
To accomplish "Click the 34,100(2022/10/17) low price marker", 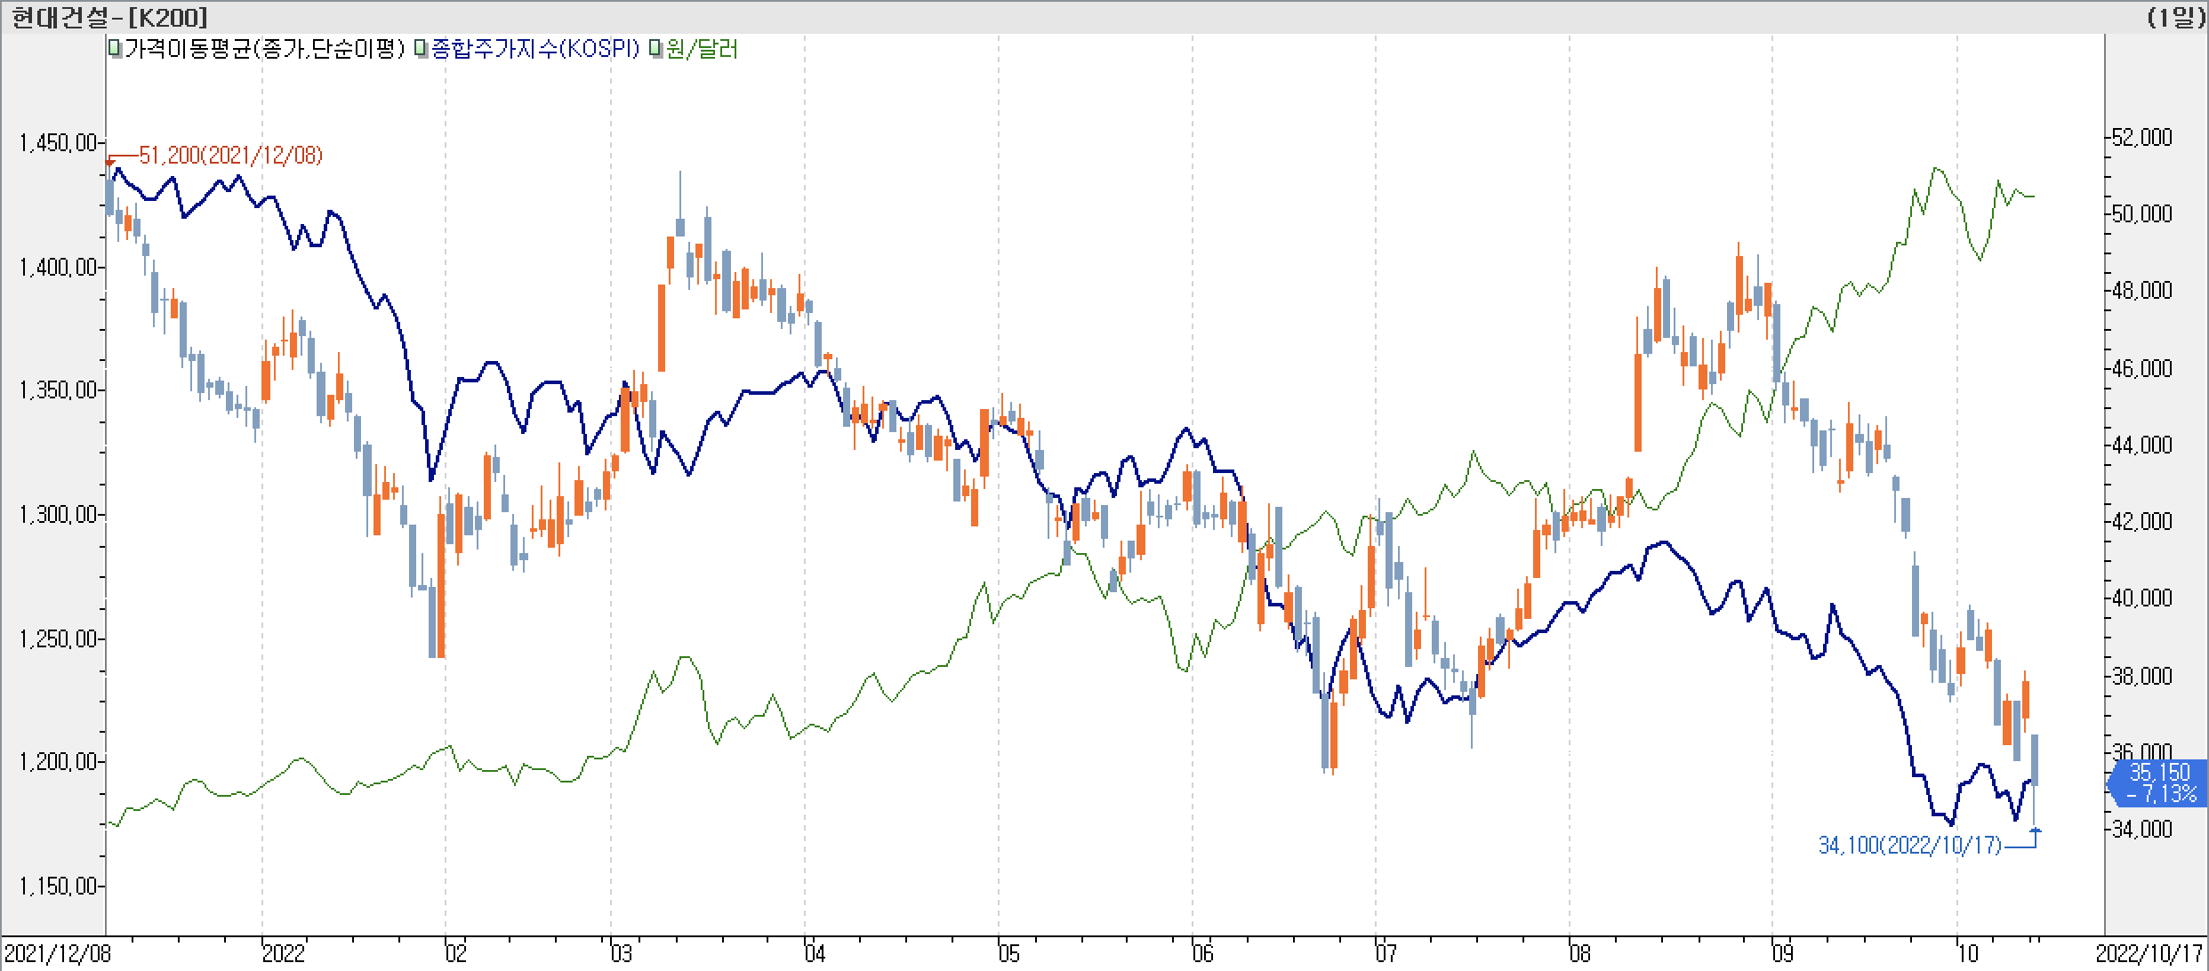I will [x=1909, y=845].
